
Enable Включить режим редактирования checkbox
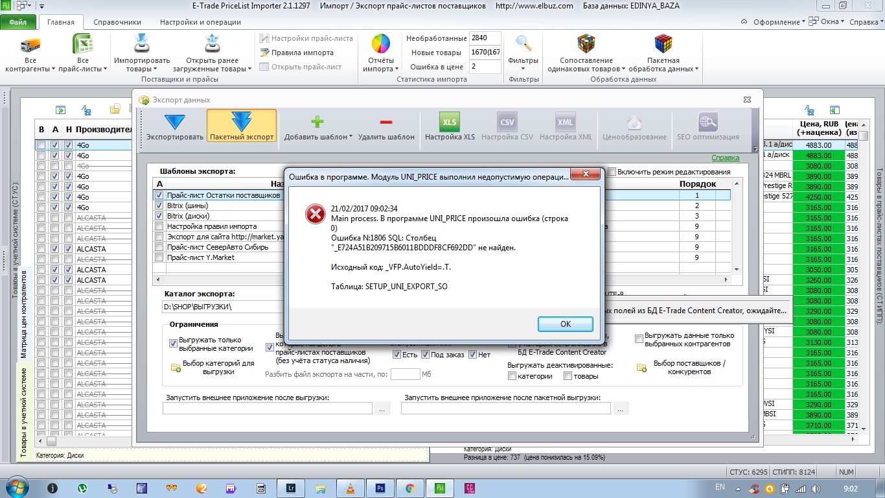point(612,172)
